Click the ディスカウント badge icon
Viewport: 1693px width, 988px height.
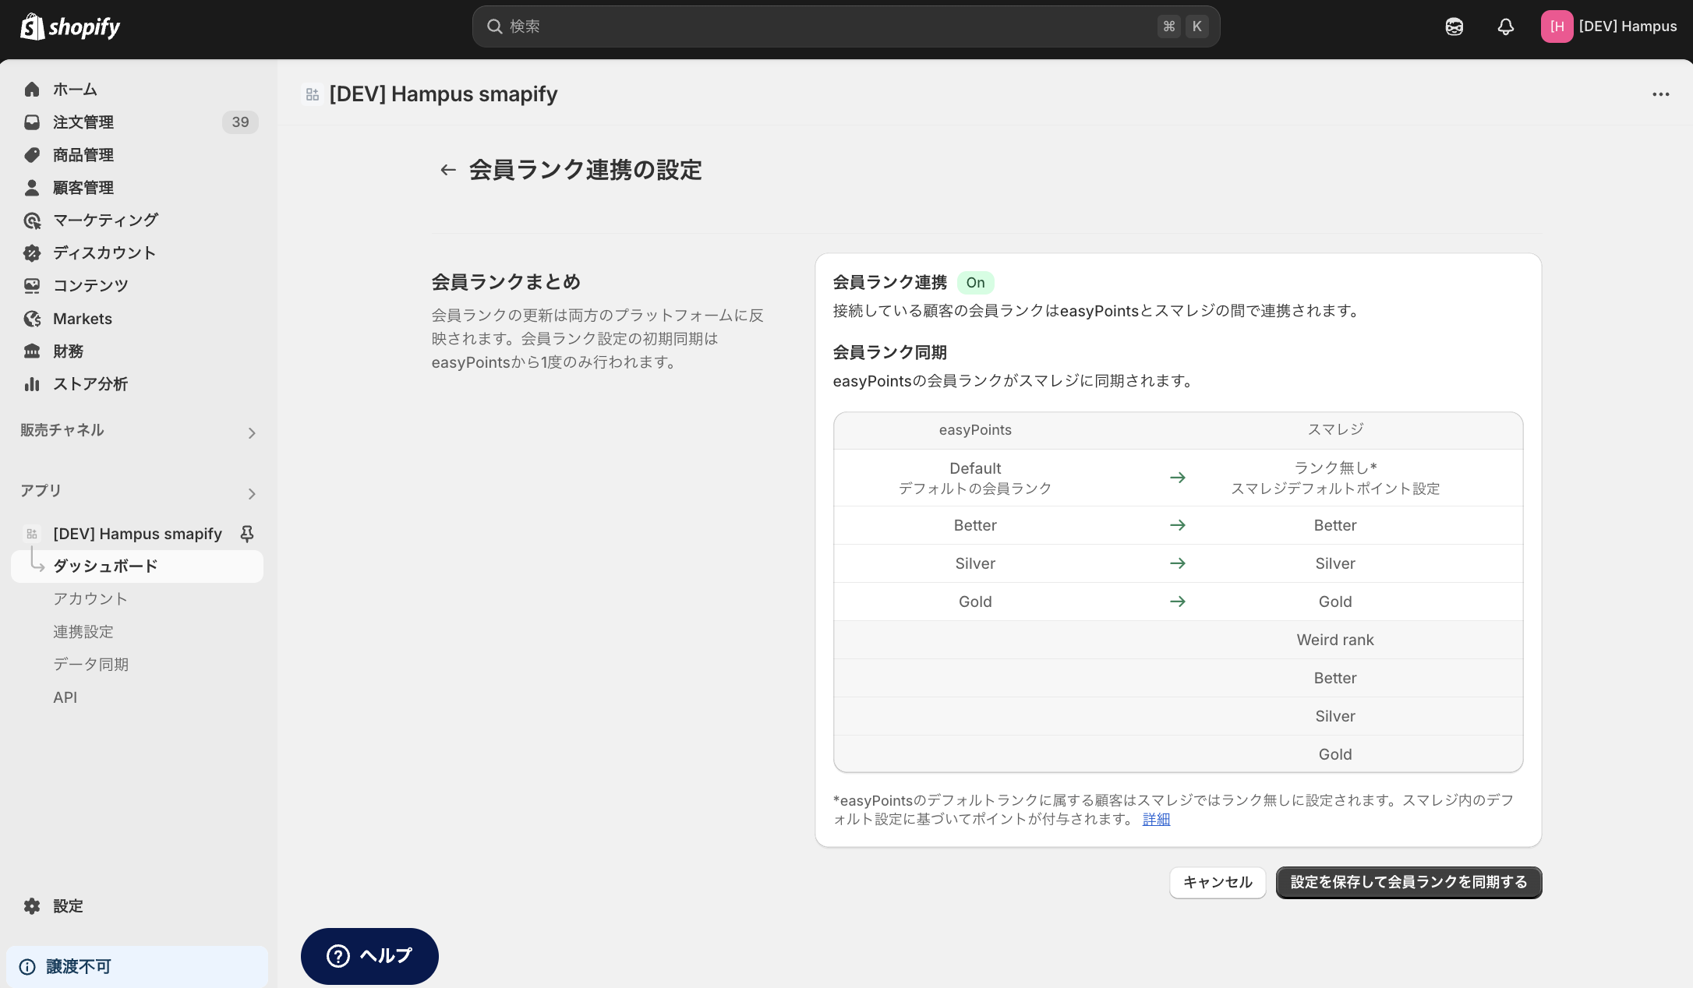click(x=32, y=252)
